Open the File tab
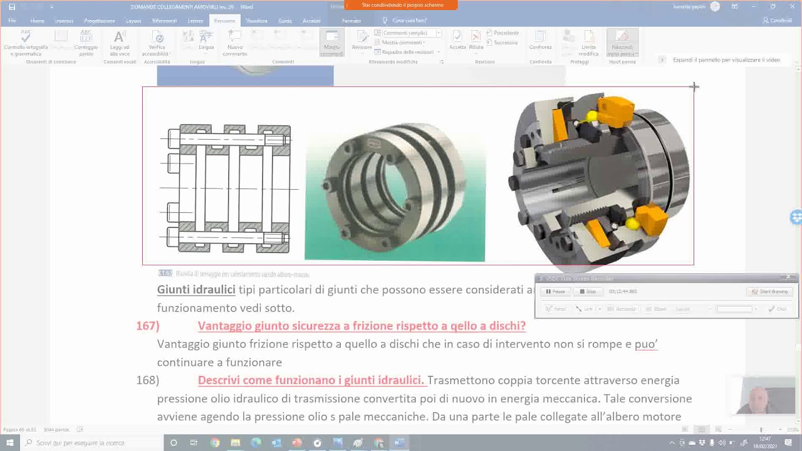This screenshot has width=802, height=451. point(12,21)
